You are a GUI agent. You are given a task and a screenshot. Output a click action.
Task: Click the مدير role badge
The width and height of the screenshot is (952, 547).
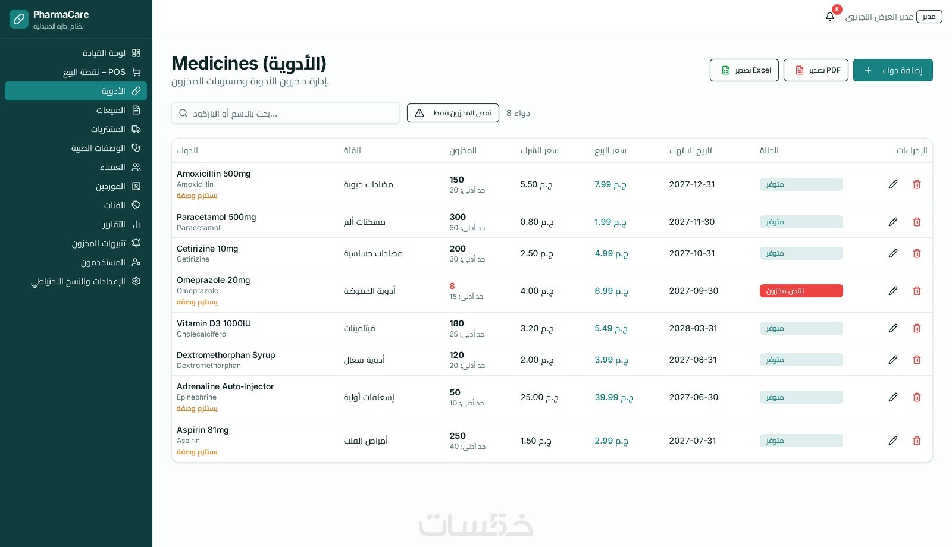click(929, 17)
